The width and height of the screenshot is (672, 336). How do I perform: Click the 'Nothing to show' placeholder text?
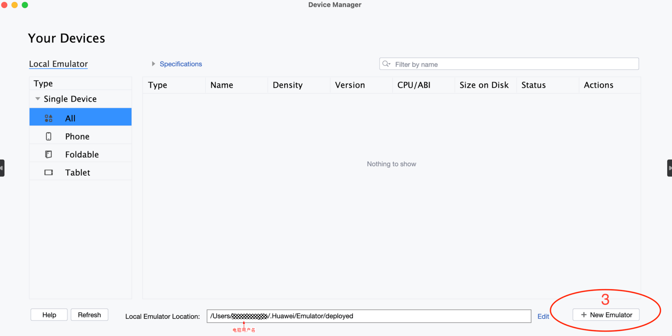tap(391, 164)
